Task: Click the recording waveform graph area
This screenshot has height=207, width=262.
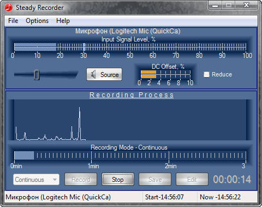Action: click(x=130, y=120)
